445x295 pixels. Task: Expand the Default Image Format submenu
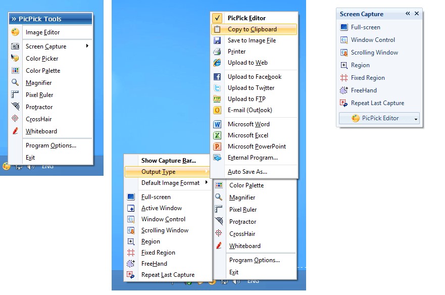point(170,183)
